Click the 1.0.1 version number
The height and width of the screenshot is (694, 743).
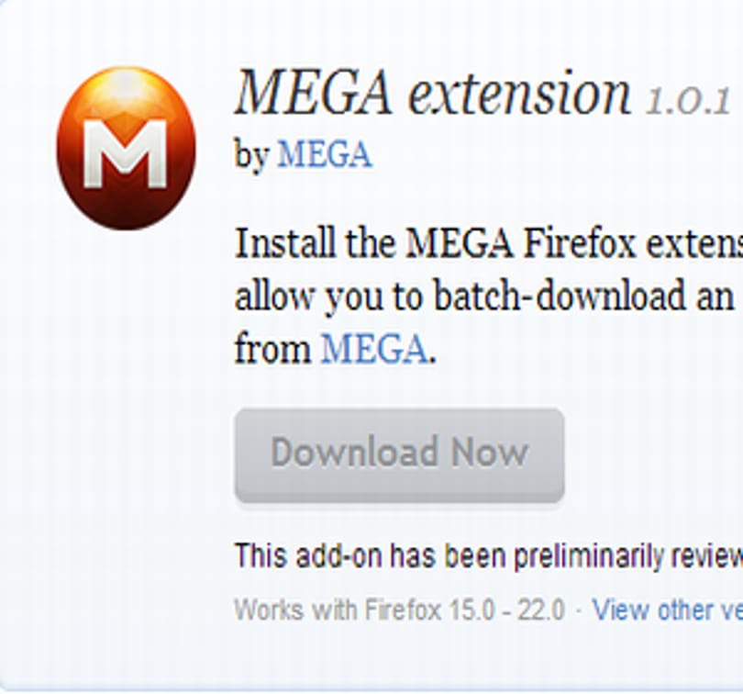pos(688,101)
